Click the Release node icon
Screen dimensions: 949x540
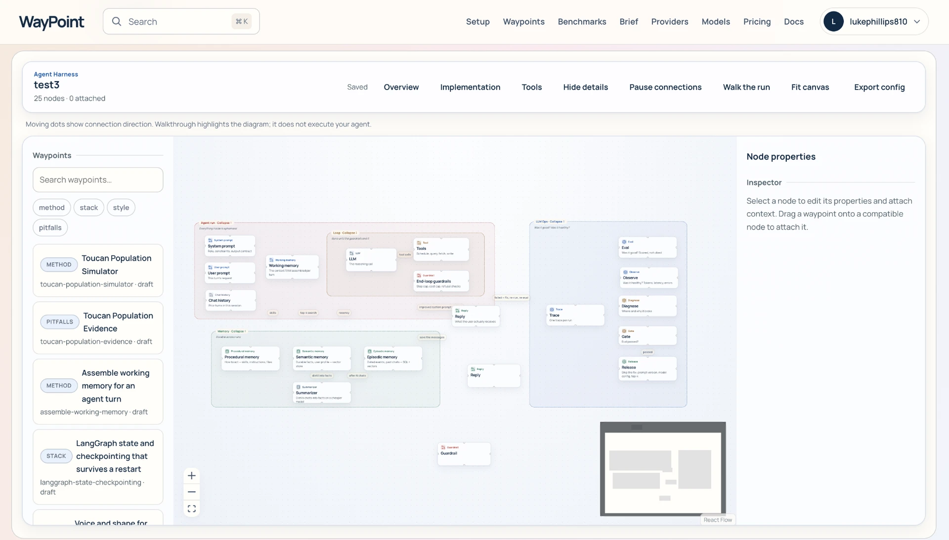[624, 361]
